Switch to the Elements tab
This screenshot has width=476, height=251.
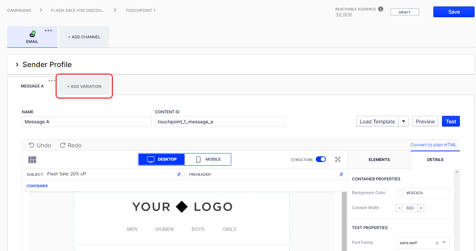coord(379,160)
